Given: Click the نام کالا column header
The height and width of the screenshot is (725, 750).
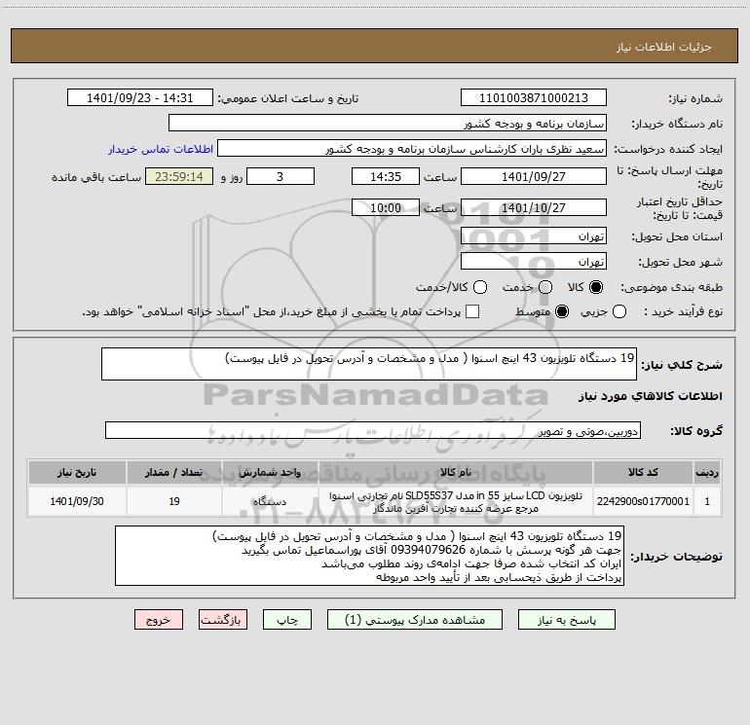Looking at the screenshot, I should 456,472.
